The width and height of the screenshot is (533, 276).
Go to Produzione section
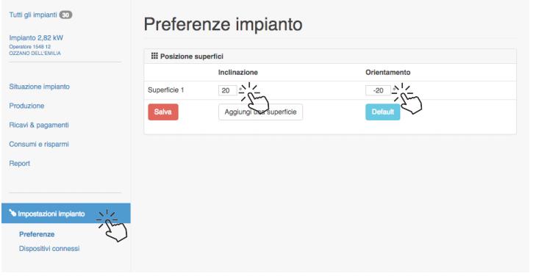[26, 106]
